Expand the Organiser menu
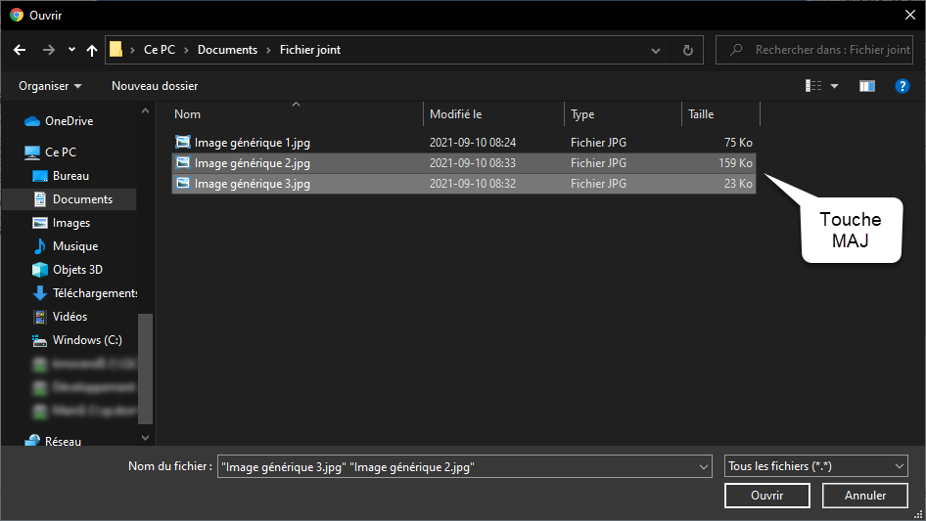Screen dimensions: 926x521 pyautogui.click(x=50, y=86)
